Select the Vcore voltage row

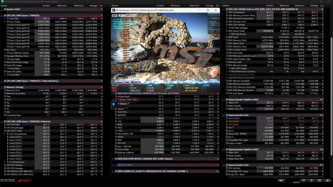click(165, 118)
